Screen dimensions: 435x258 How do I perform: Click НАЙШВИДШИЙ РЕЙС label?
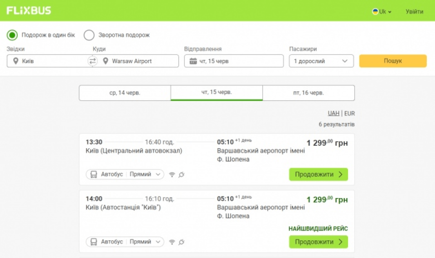[318, 229]
